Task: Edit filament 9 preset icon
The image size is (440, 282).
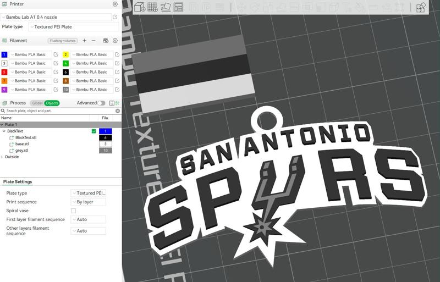Action: (56, 89)
